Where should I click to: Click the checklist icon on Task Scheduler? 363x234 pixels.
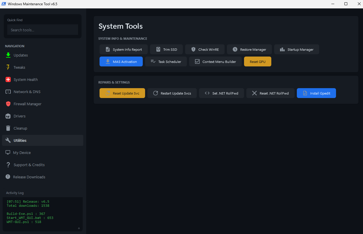pyautogui.click(x=153, y=61)
